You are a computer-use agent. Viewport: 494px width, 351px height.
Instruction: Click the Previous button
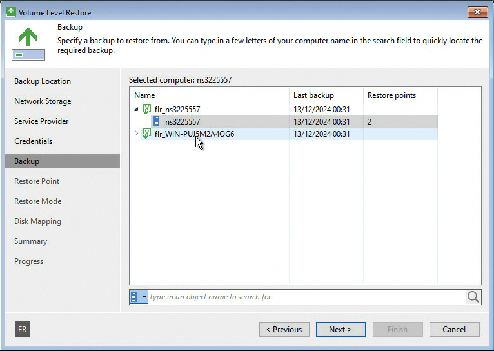[x=284, y=330]
